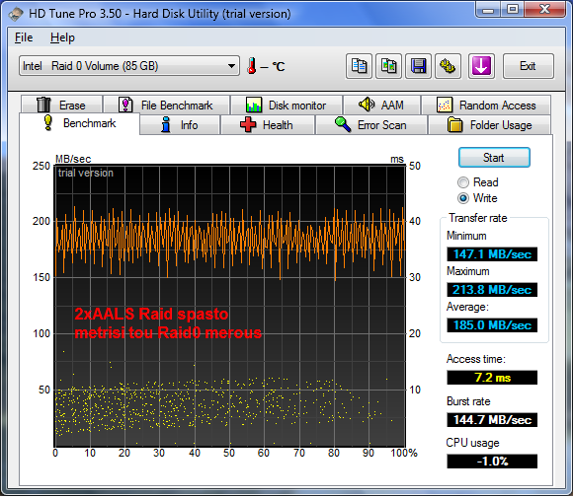The height and width of the screenshot is (498, 574).
Task: Open the Help menu
Action: coord(62,37)
